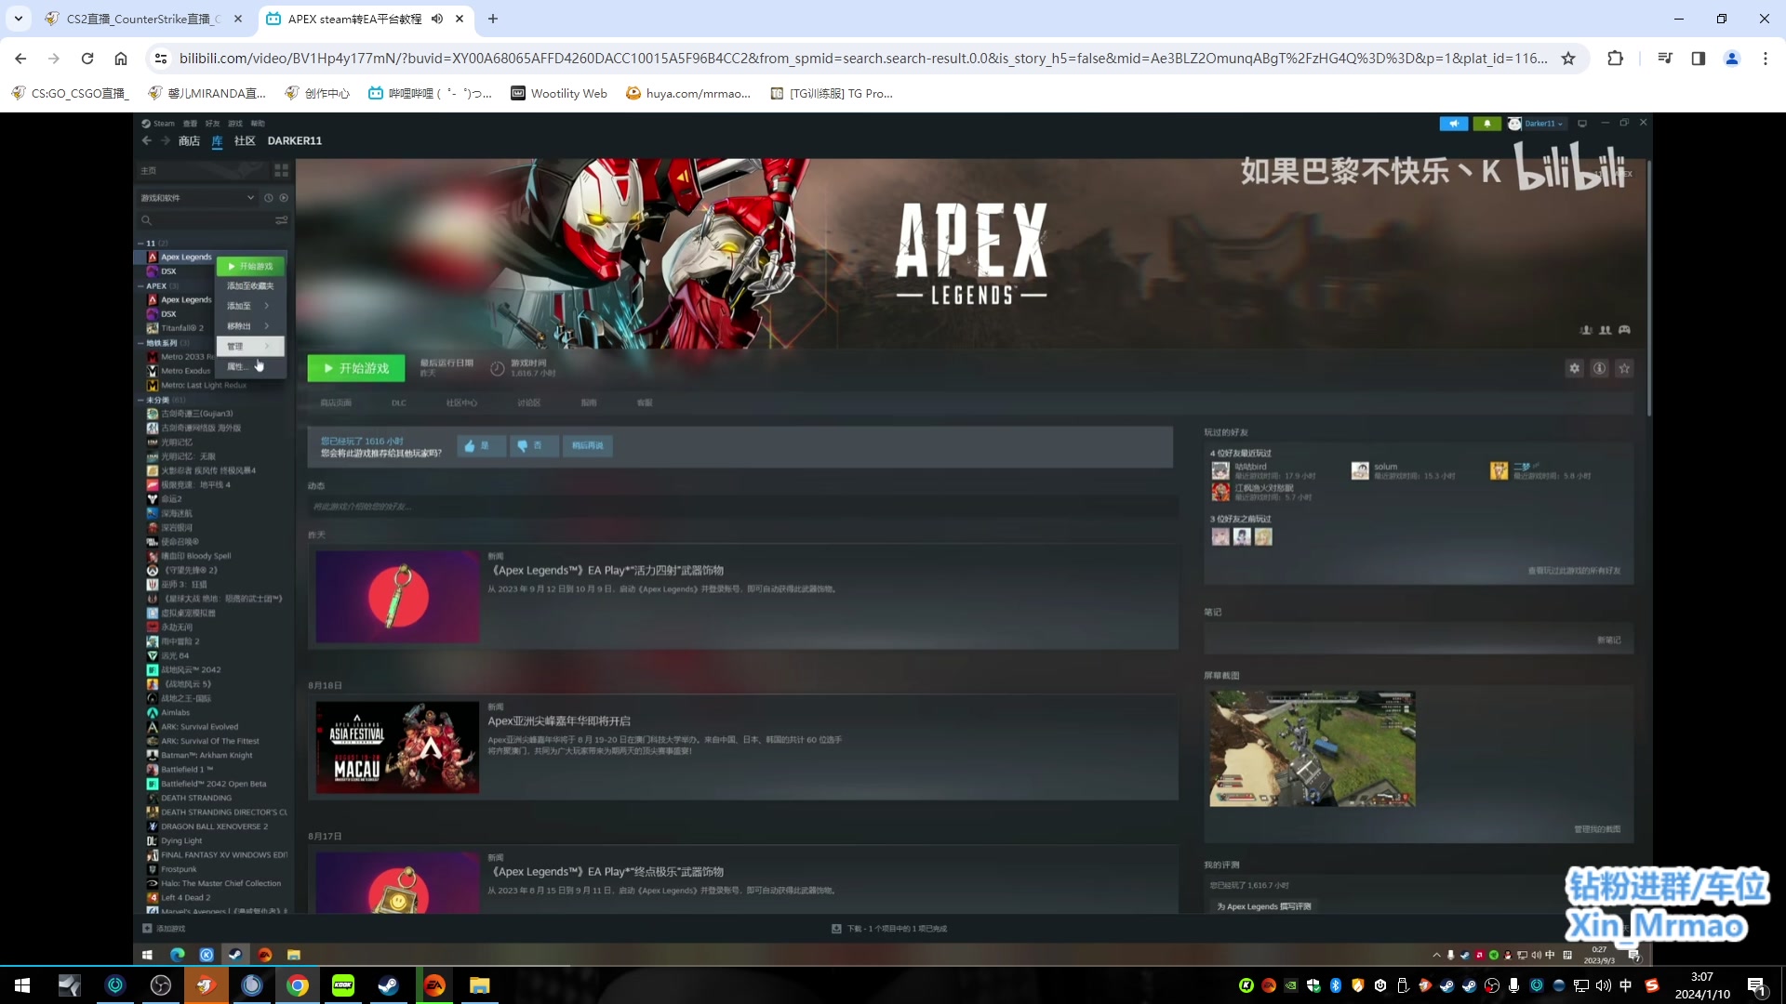The height and width of the screenshot is (1004, 1786).
Task: Reload the bilibili page in Chrome
Action: coord(87,59)
